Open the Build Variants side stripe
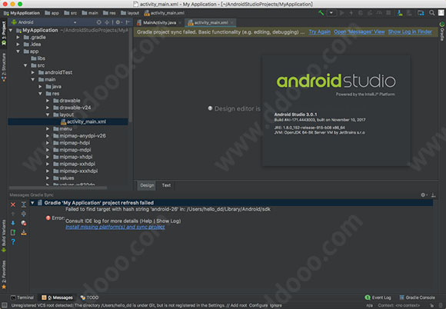 [4, 236]
